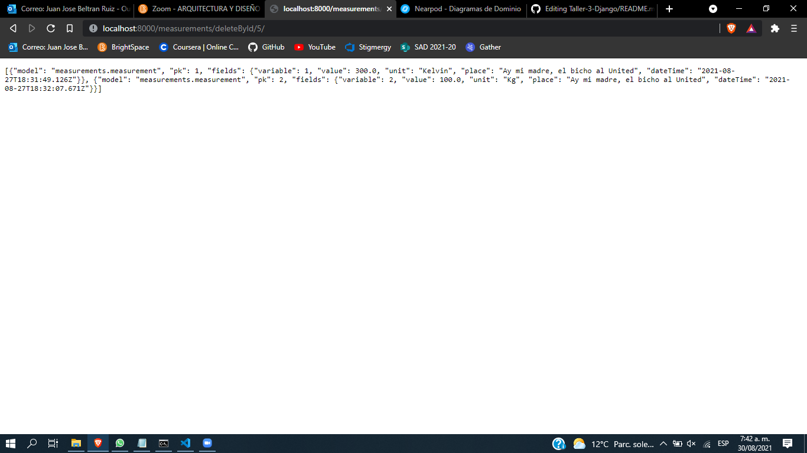Image resolution: width=807 pixels, height=453 pixels.
Task: Click the forward navigation arrow
Action: [x=32, y=28]
